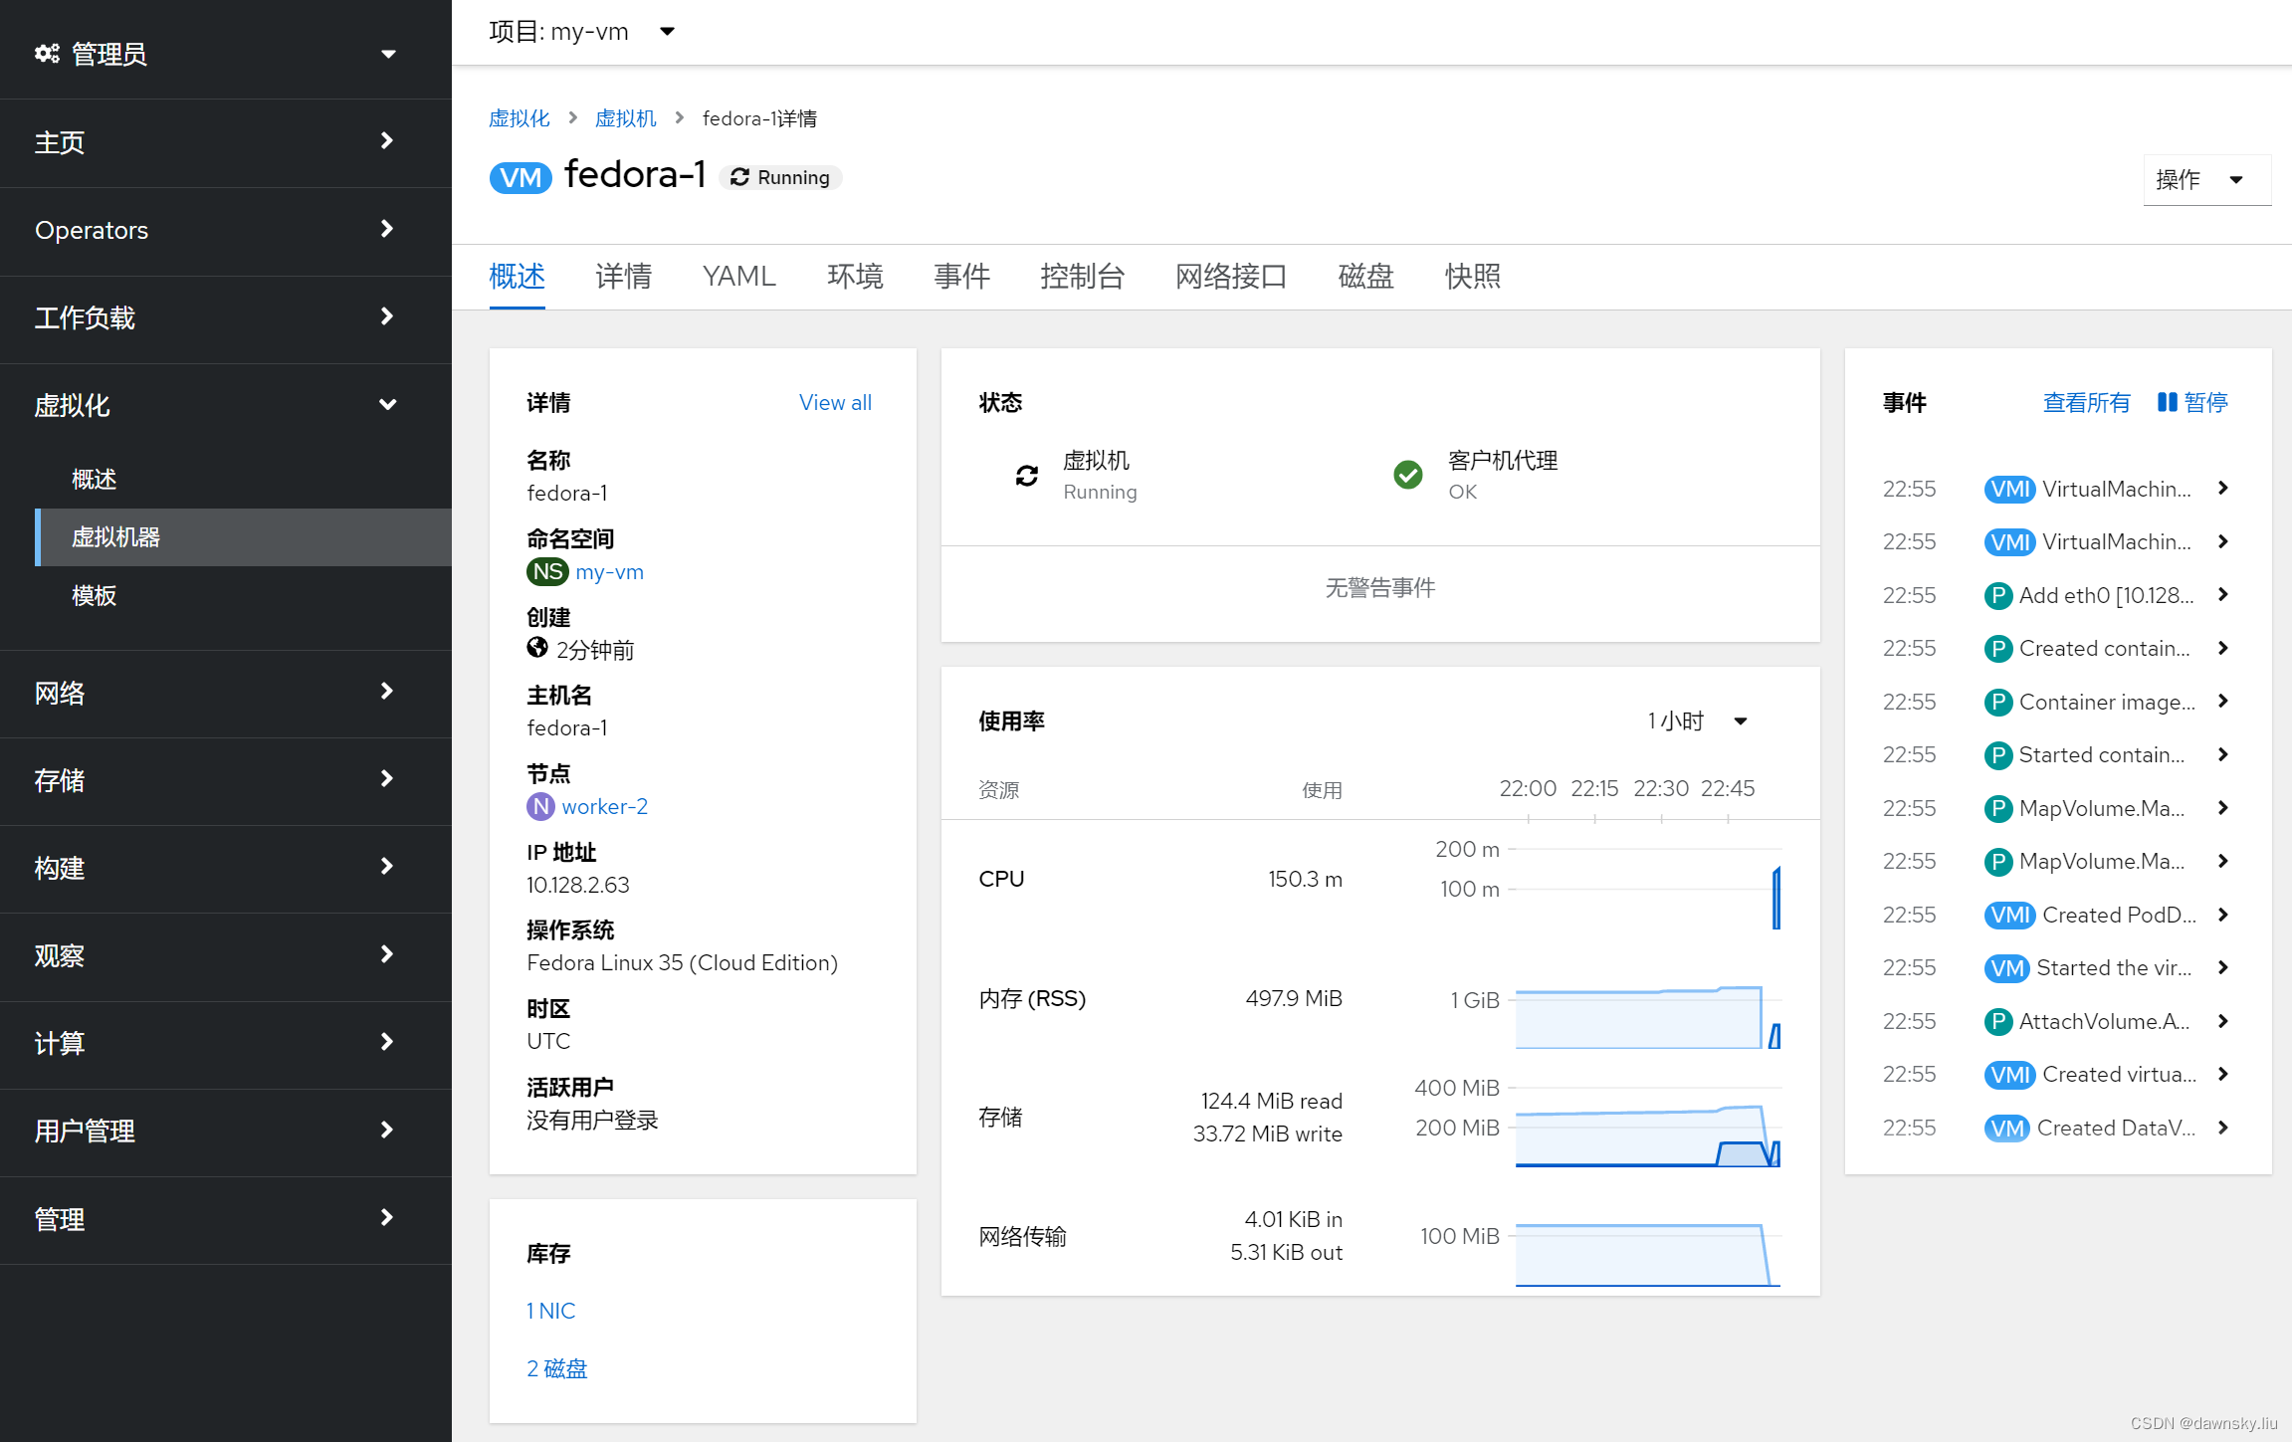Open View all details link
Image resolution: width=2292 pixels, height=1442 pixels.
coord(835,402)
